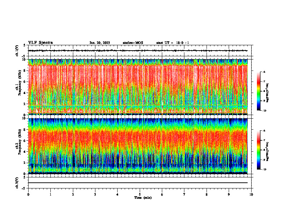
Task: Click the time-axis tick label "3"
Action: tap(95, 194)
